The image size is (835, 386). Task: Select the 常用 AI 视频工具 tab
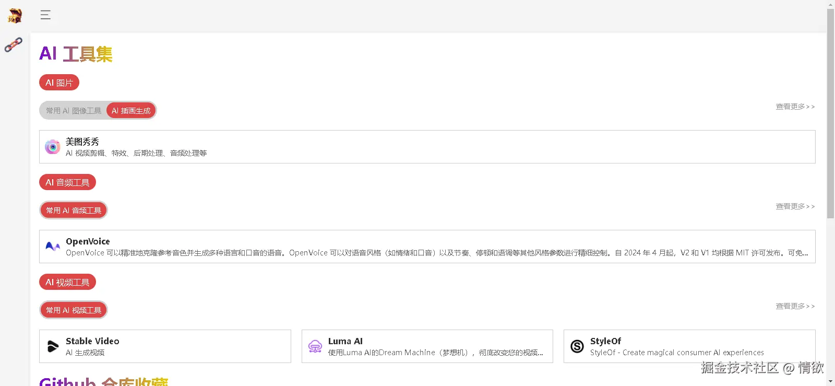(x=74, y=310)
